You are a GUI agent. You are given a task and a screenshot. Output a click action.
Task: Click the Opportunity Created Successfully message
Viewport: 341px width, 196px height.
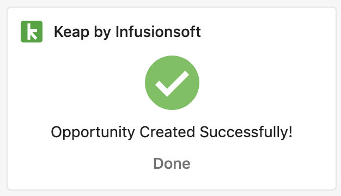click(x=172, y=132)
